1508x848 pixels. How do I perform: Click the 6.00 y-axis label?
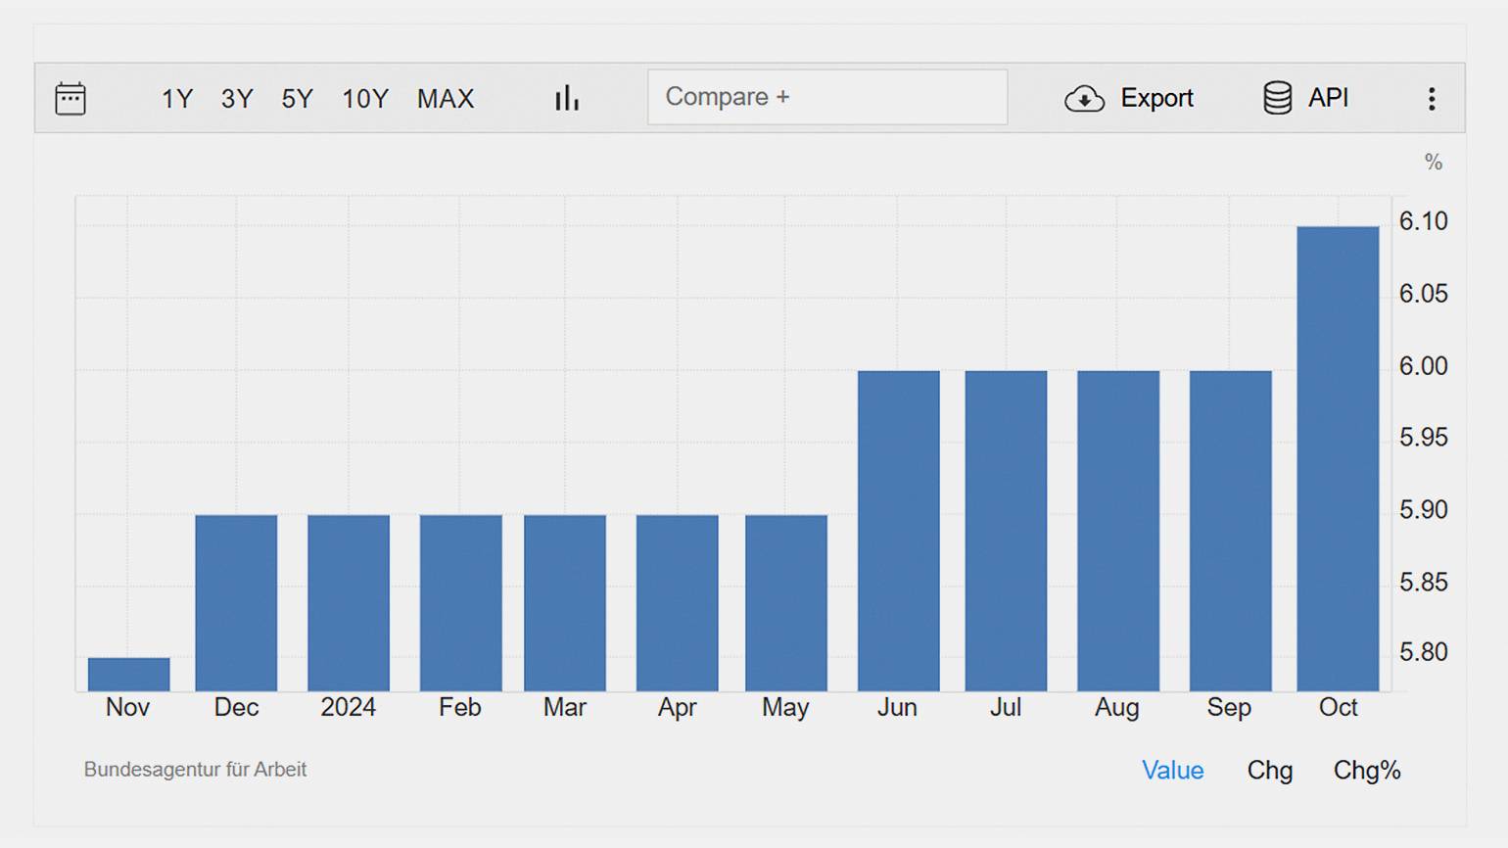click(1423, 366)
